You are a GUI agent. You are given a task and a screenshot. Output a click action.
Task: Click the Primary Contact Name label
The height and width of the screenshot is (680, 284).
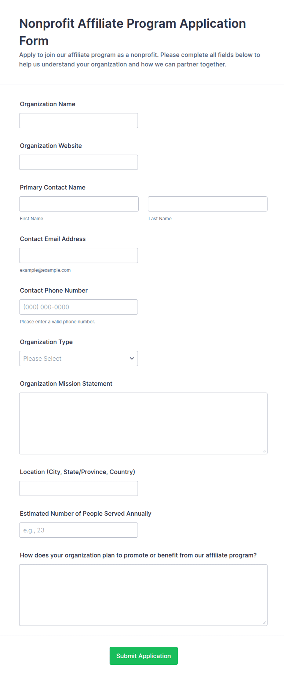[x=53, y=187]
